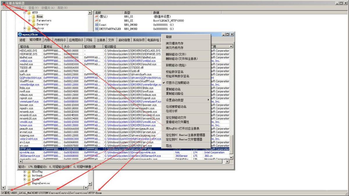Screen dimensions: 349x196
Task: Open the 文件(F) menu in Registry Editor
Action: (x=7, y=8)
